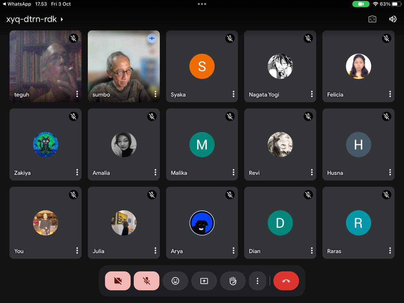Raise hand using the hand icon

pos(233,281)
